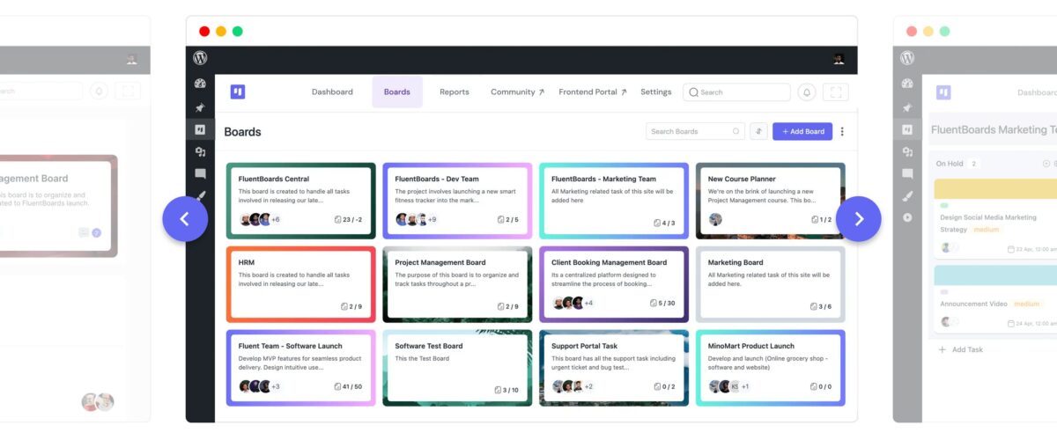The width and height of the screenshot is (1057, 440).
Task: Open the notification bell in the top navigation
Action: [x=806, y=92]
